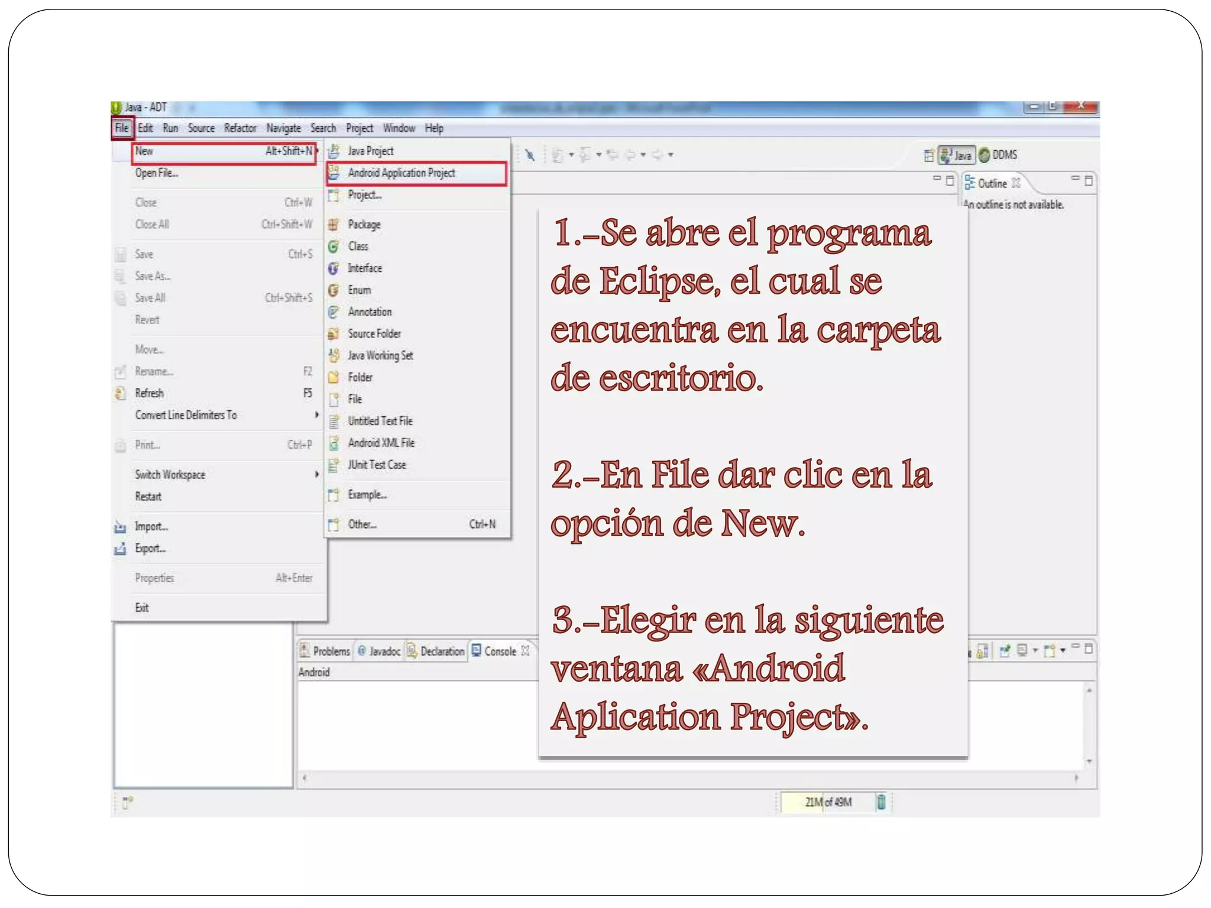Click the Console vertical scrollbar down arrow
Image resolution: width=1211 pixels, height=908 pixels.
[x=1089, y=762]
